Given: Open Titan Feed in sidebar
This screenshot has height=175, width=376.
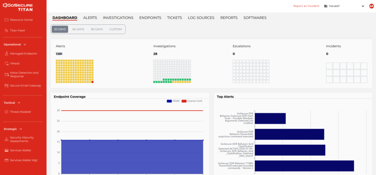Looking at the screenshot, I should click(x=17, y=31).
